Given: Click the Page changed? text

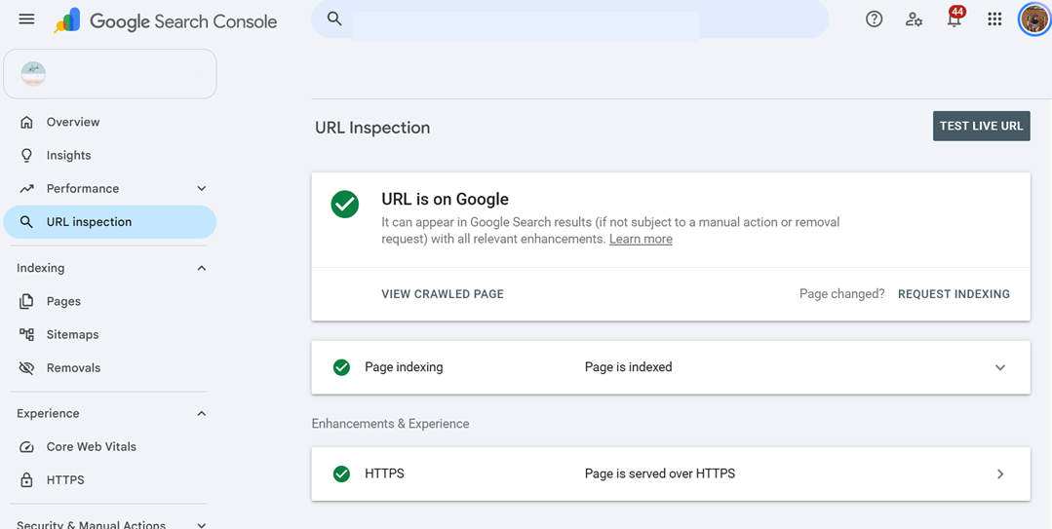Looking at the screenshot, I should click(841, 294).
